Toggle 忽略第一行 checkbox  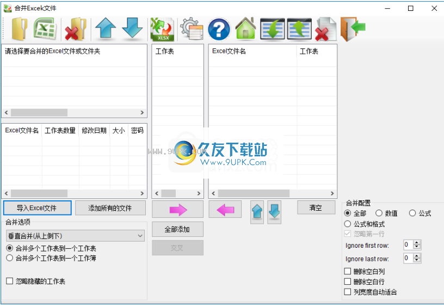[x=348, y=234]
